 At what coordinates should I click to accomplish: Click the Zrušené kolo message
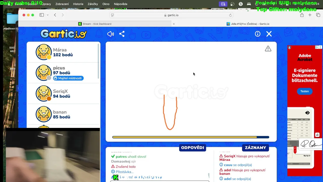point(123,167)
